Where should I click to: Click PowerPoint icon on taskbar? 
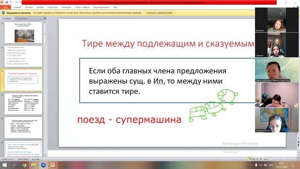point(53,165)
